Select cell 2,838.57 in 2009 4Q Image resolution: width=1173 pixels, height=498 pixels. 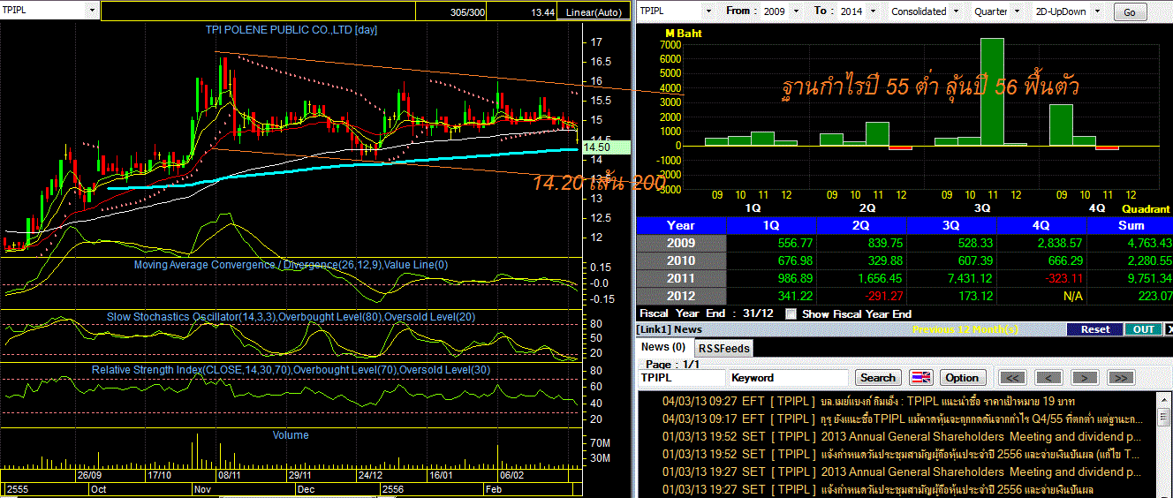(1041, 243)
